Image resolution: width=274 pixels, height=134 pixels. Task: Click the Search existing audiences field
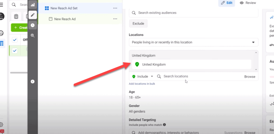(x=194, y=13)
